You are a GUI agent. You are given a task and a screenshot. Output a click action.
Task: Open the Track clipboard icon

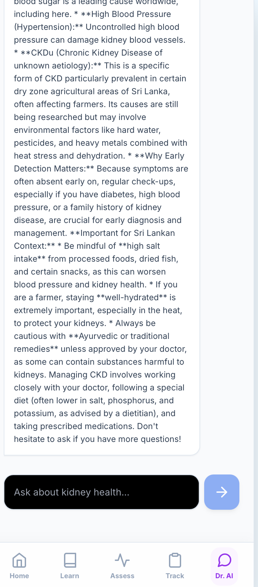(175, 560)
